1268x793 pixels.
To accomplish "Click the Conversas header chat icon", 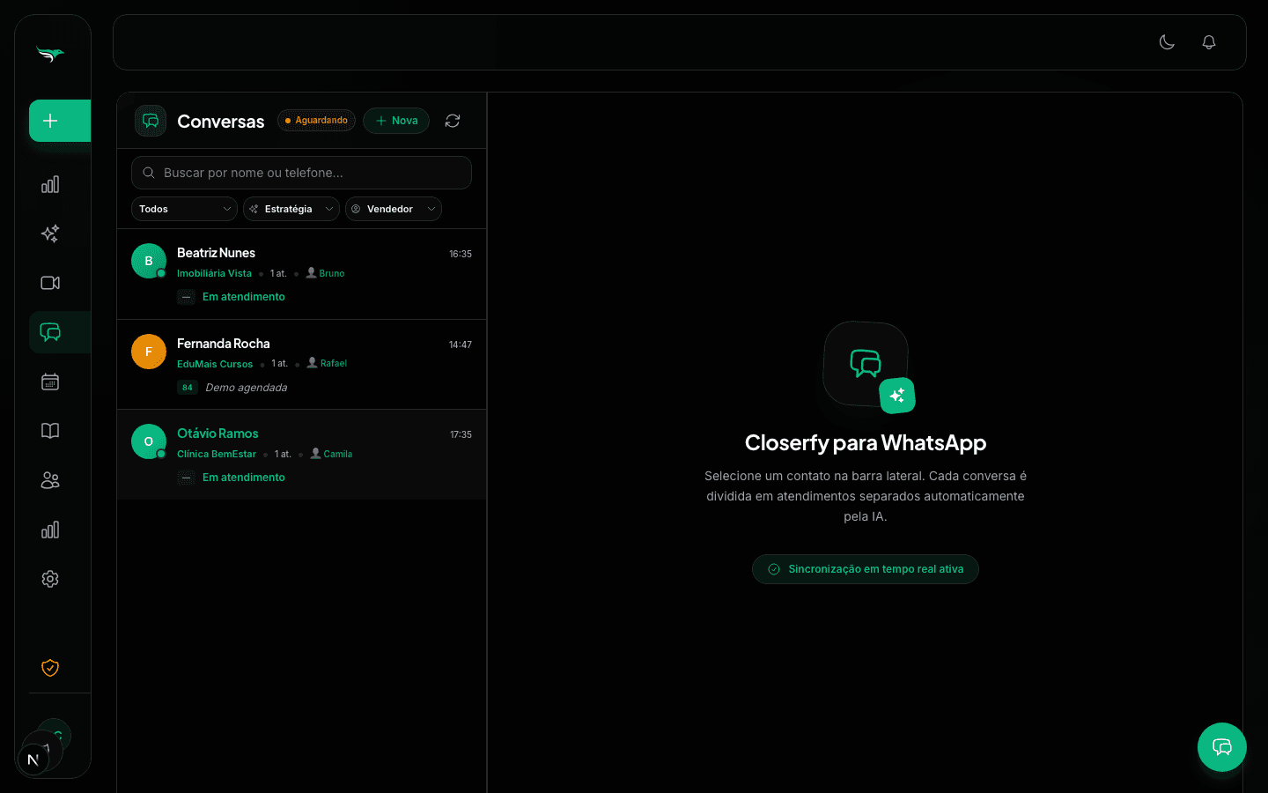I will pyautogui.click(x=151, y=121).
